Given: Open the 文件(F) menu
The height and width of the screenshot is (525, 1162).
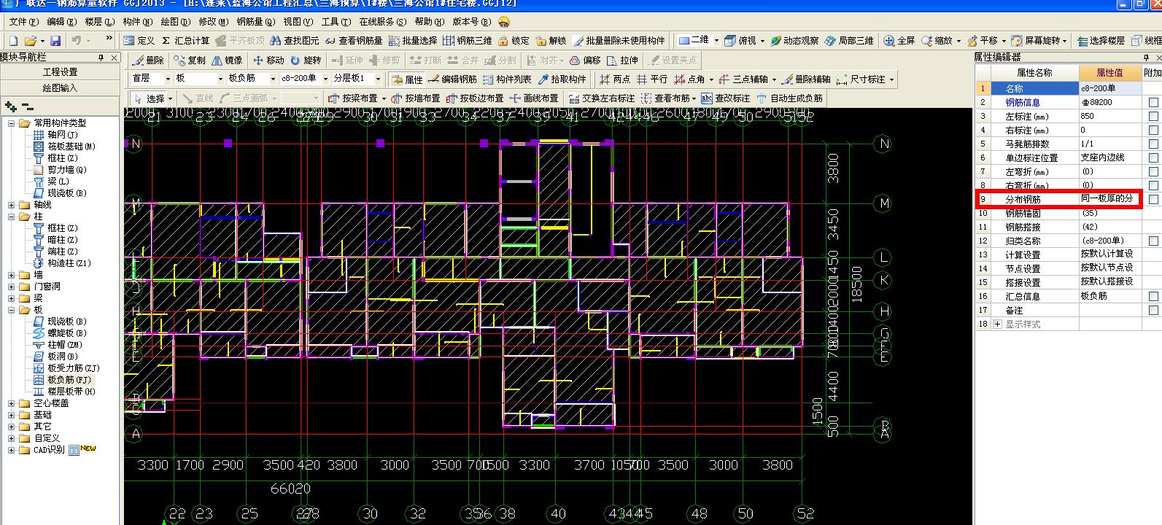Looking at the screenshot, I should 23,22.
